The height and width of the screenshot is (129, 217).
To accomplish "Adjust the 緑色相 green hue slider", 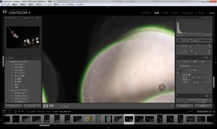I will pyautogui.click(x=196, y=82).
